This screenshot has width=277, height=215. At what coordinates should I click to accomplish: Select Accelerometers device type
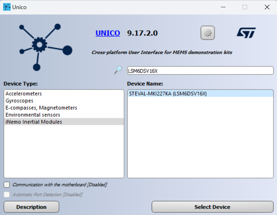[x=64, y=94]
